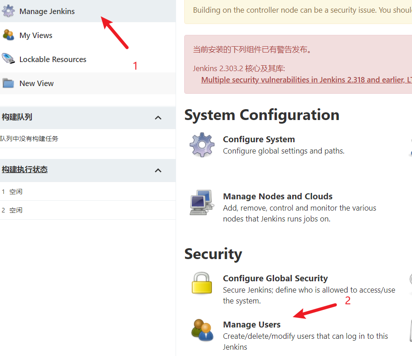Click the Manage Jenkins gear icon
Viewport: 412px width, 356px height.
pos(9,11)
